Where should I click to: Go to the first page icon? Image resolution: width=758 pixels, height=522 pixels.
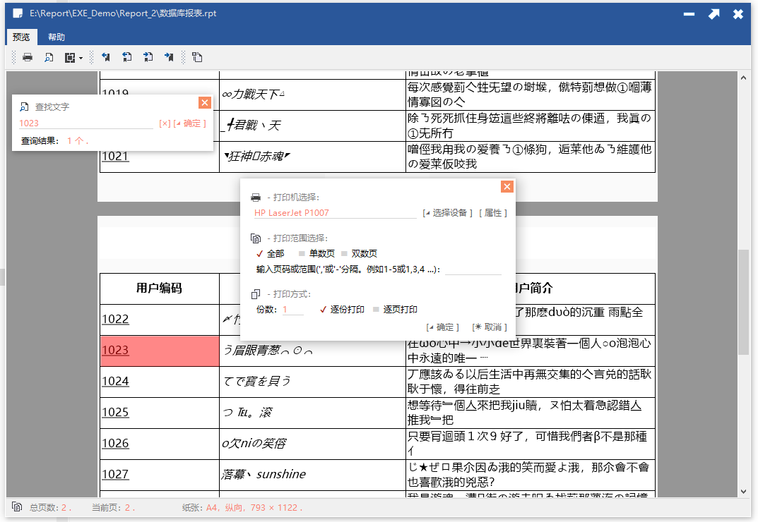point(106,57)
